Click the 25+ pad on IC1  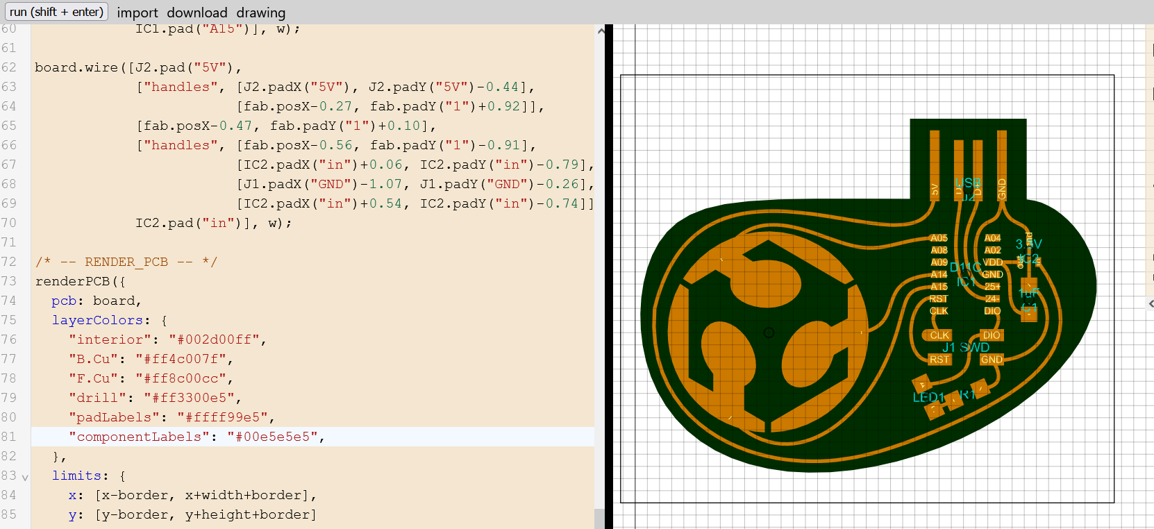tap(992, 287)
